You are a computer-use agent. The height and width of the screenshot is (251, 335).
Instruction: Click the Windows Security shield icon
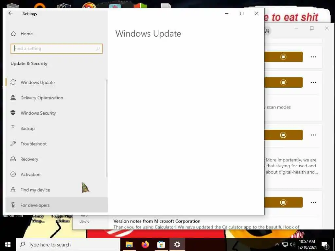13,113
